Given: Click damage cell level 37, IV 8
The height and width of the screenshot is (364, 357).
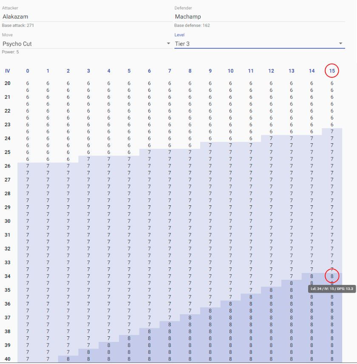Looking at the screenshot, I should [190, 318].
